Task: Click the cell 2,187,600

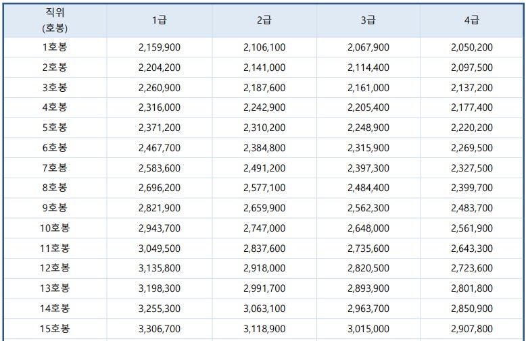Action: (264, 88)
